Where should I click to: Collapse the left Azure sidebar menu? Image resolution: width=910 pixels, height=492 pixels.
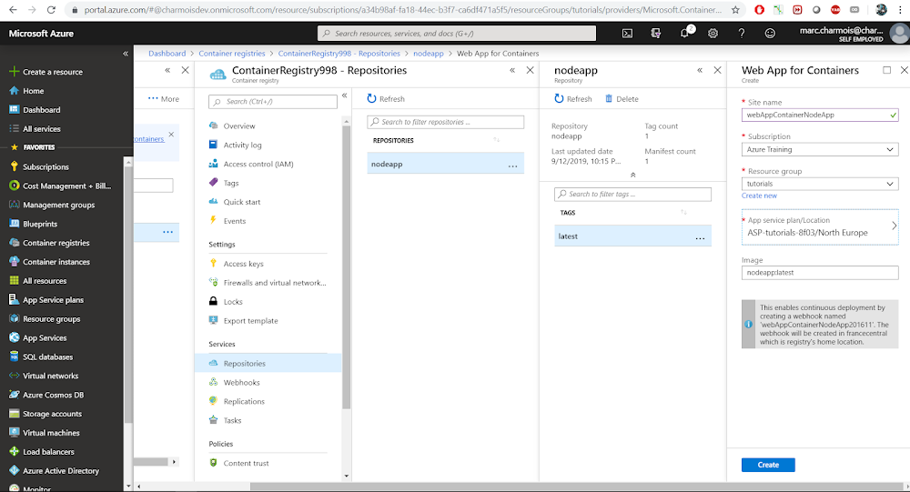(x=126, y=54)
